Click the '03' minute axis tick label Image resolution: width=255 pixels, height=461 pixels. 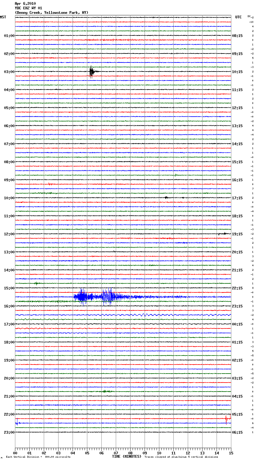point(58,453)
